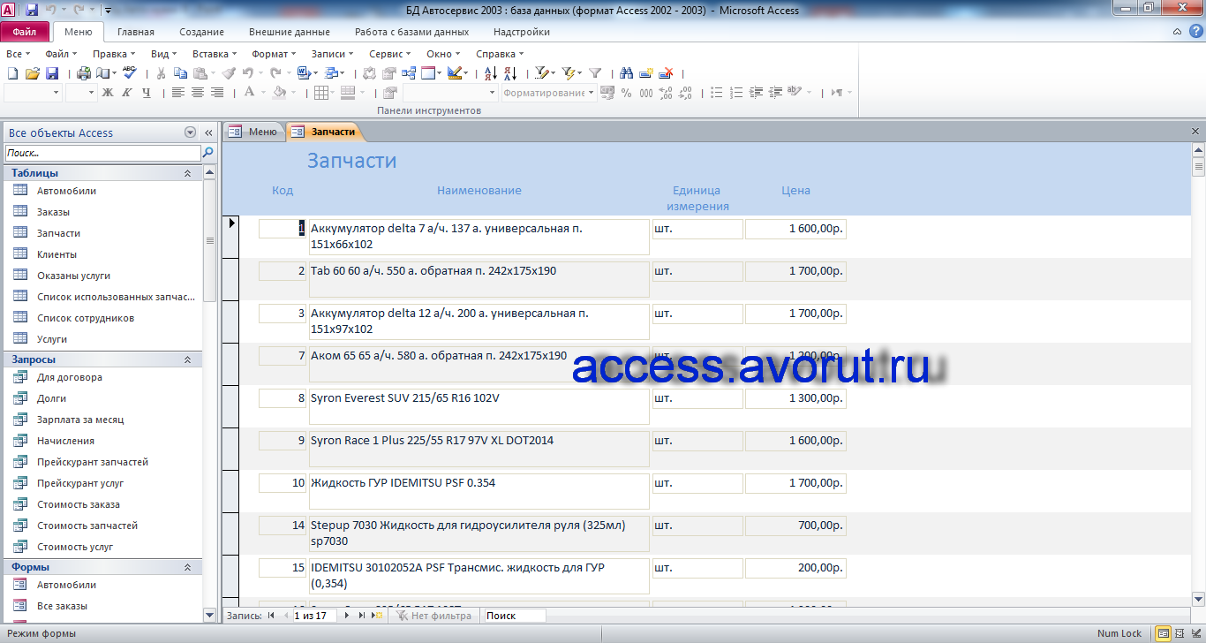Switch to the Создание ribbon tab
The image size is (1206, 643).
(x=201, y=32)
